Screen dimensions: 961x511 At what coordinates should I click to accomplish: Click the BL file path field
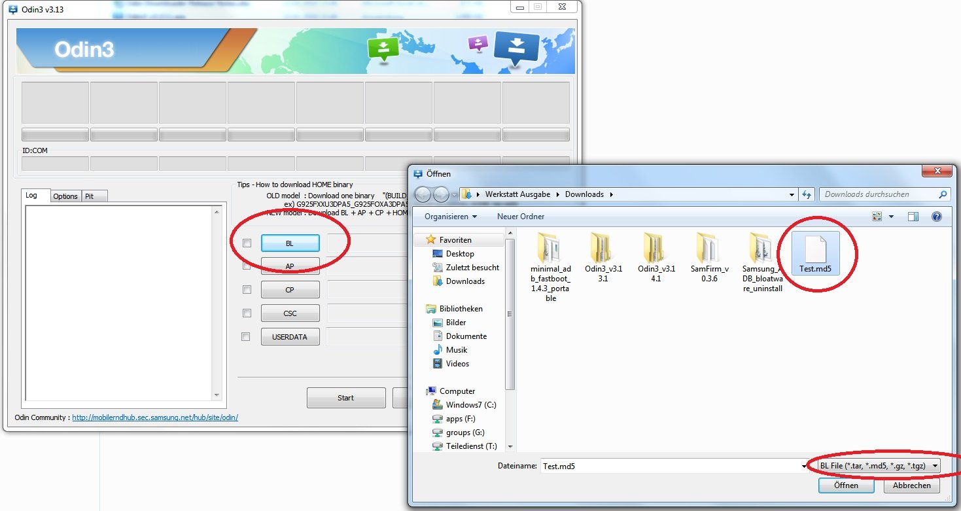click(x=366, y=243)
